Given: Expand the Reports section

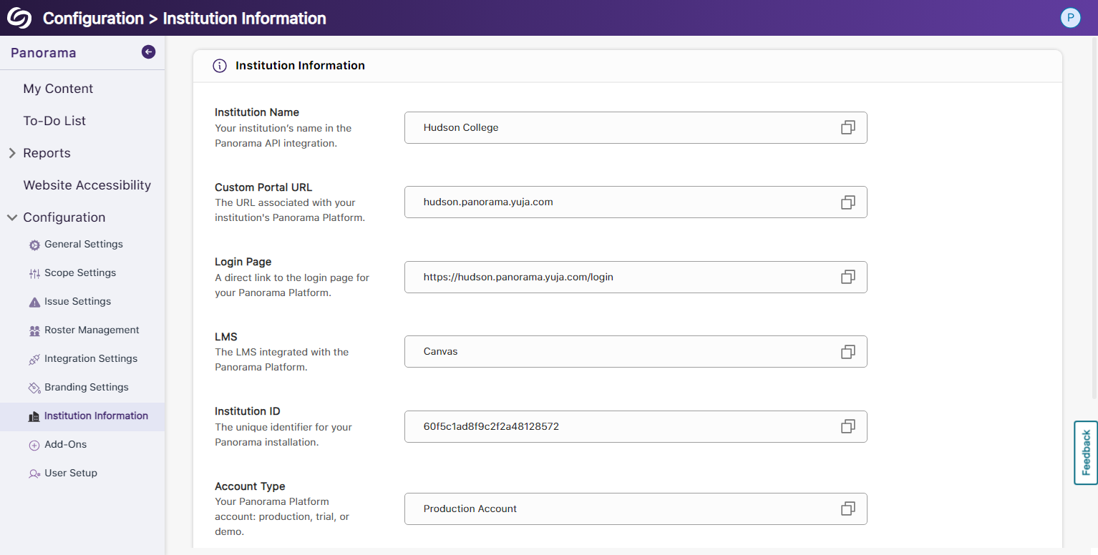Looking at the screenshot, I should click(47, 153).
